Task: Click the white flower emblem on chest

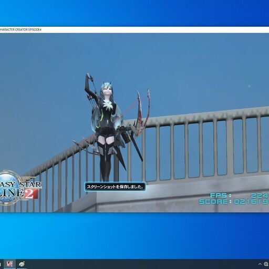Action: point(107,105)
